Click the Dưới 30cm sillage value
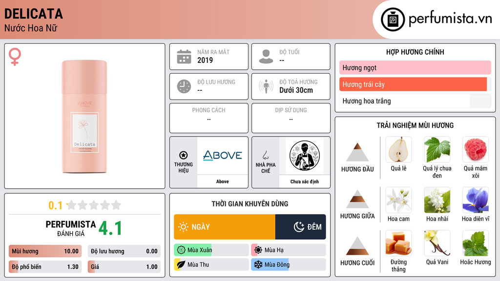500x281 pixels. click(296, 90)
